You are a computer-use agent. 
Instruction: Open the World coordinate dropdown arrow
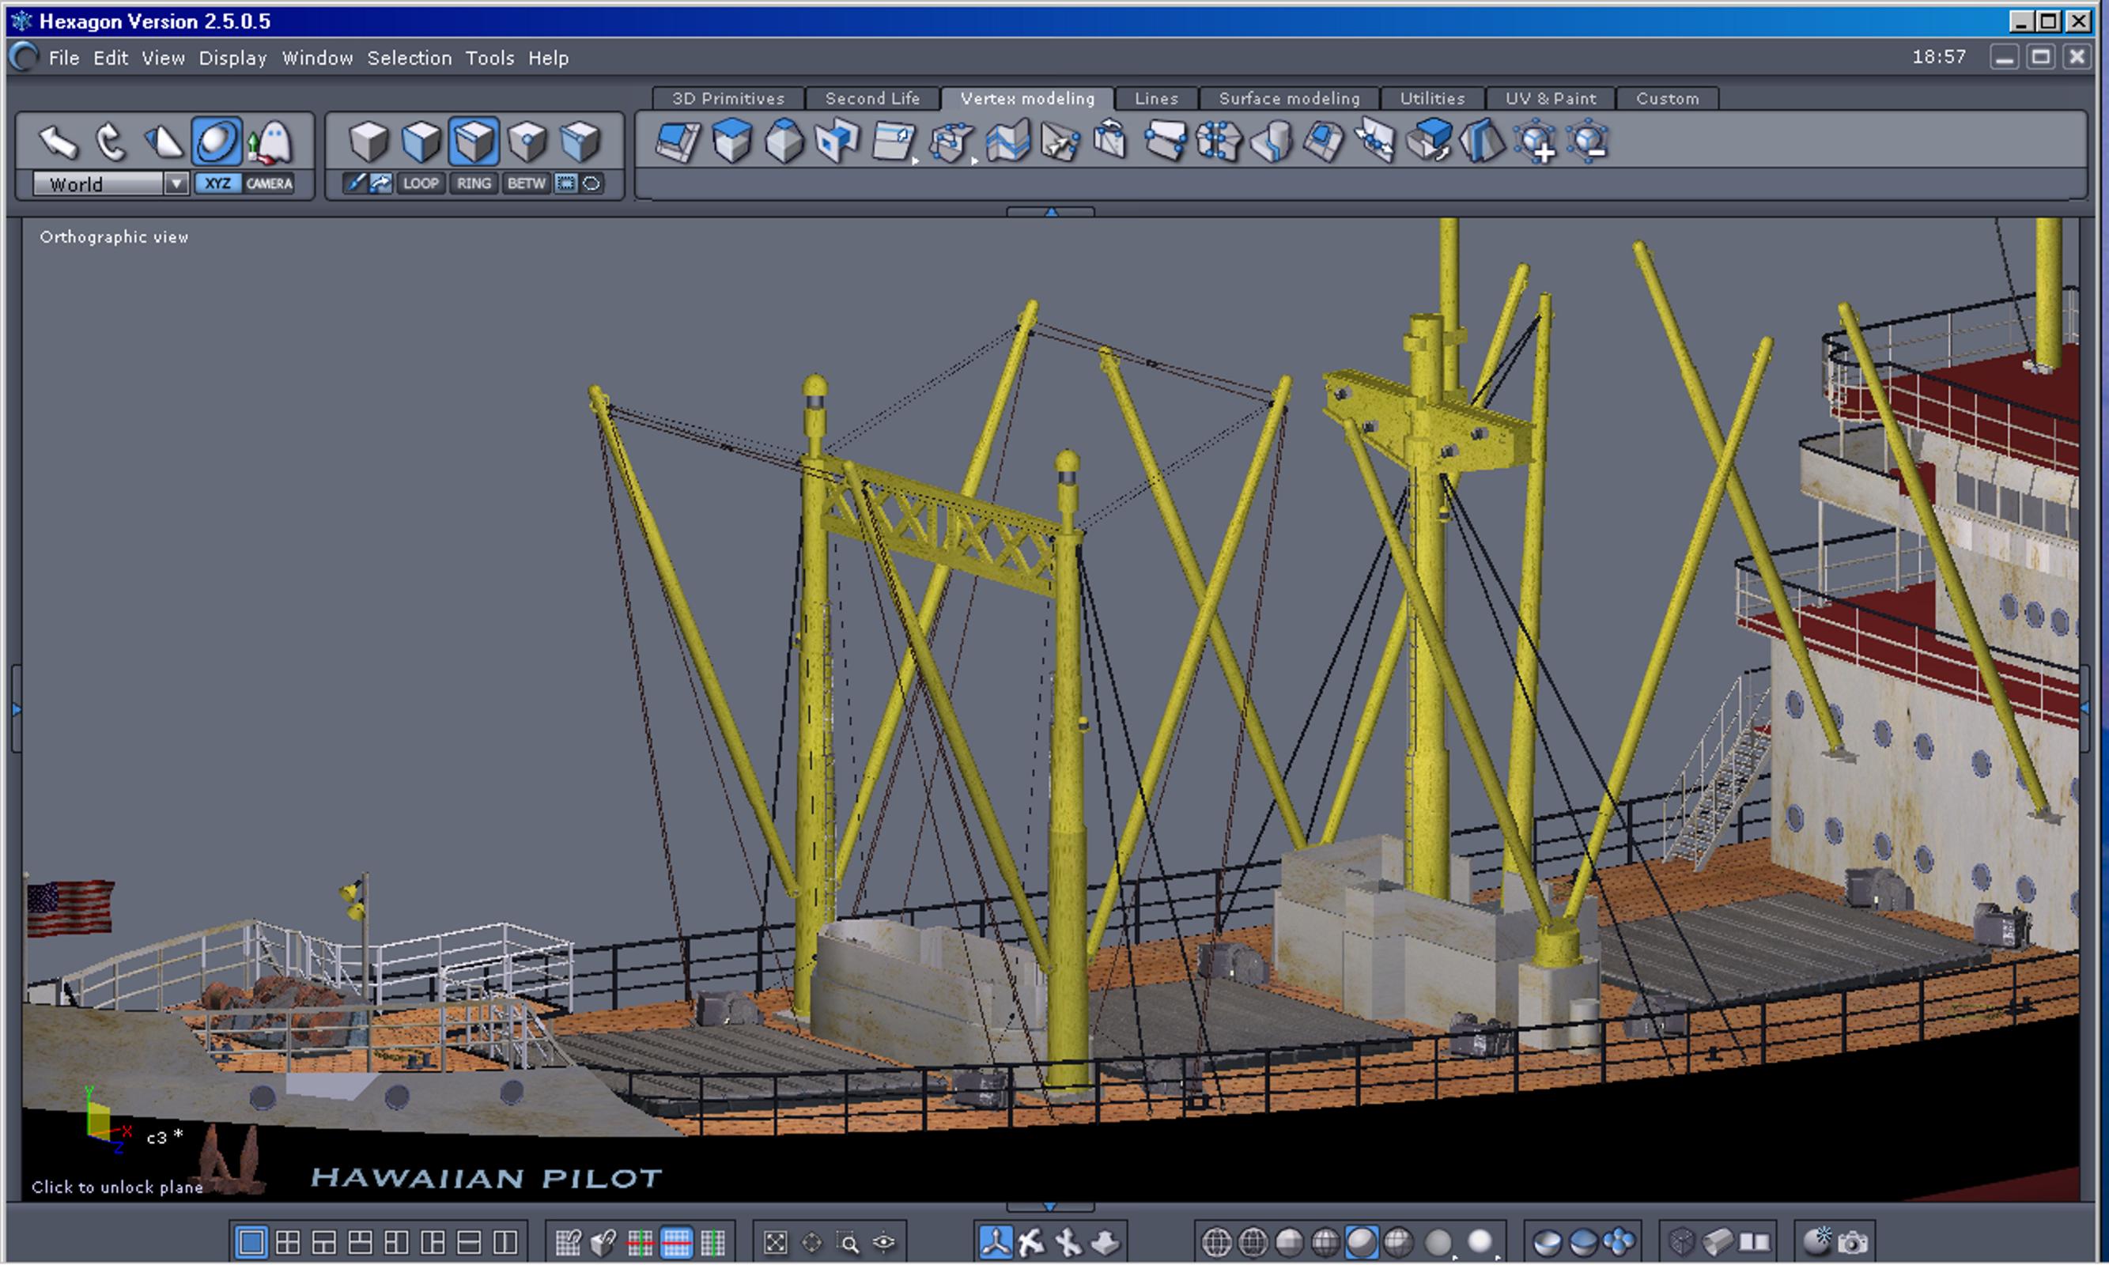point(176,183)
